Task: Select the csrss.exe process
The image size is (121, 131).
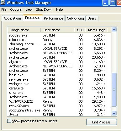Action: tap(59, 88)
